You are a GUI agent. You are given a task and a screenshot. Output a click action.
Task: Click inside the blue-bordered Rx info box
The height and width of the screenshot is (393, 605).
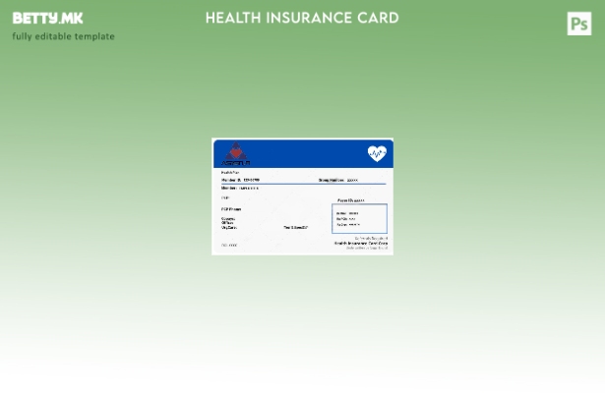pos(359,218)
